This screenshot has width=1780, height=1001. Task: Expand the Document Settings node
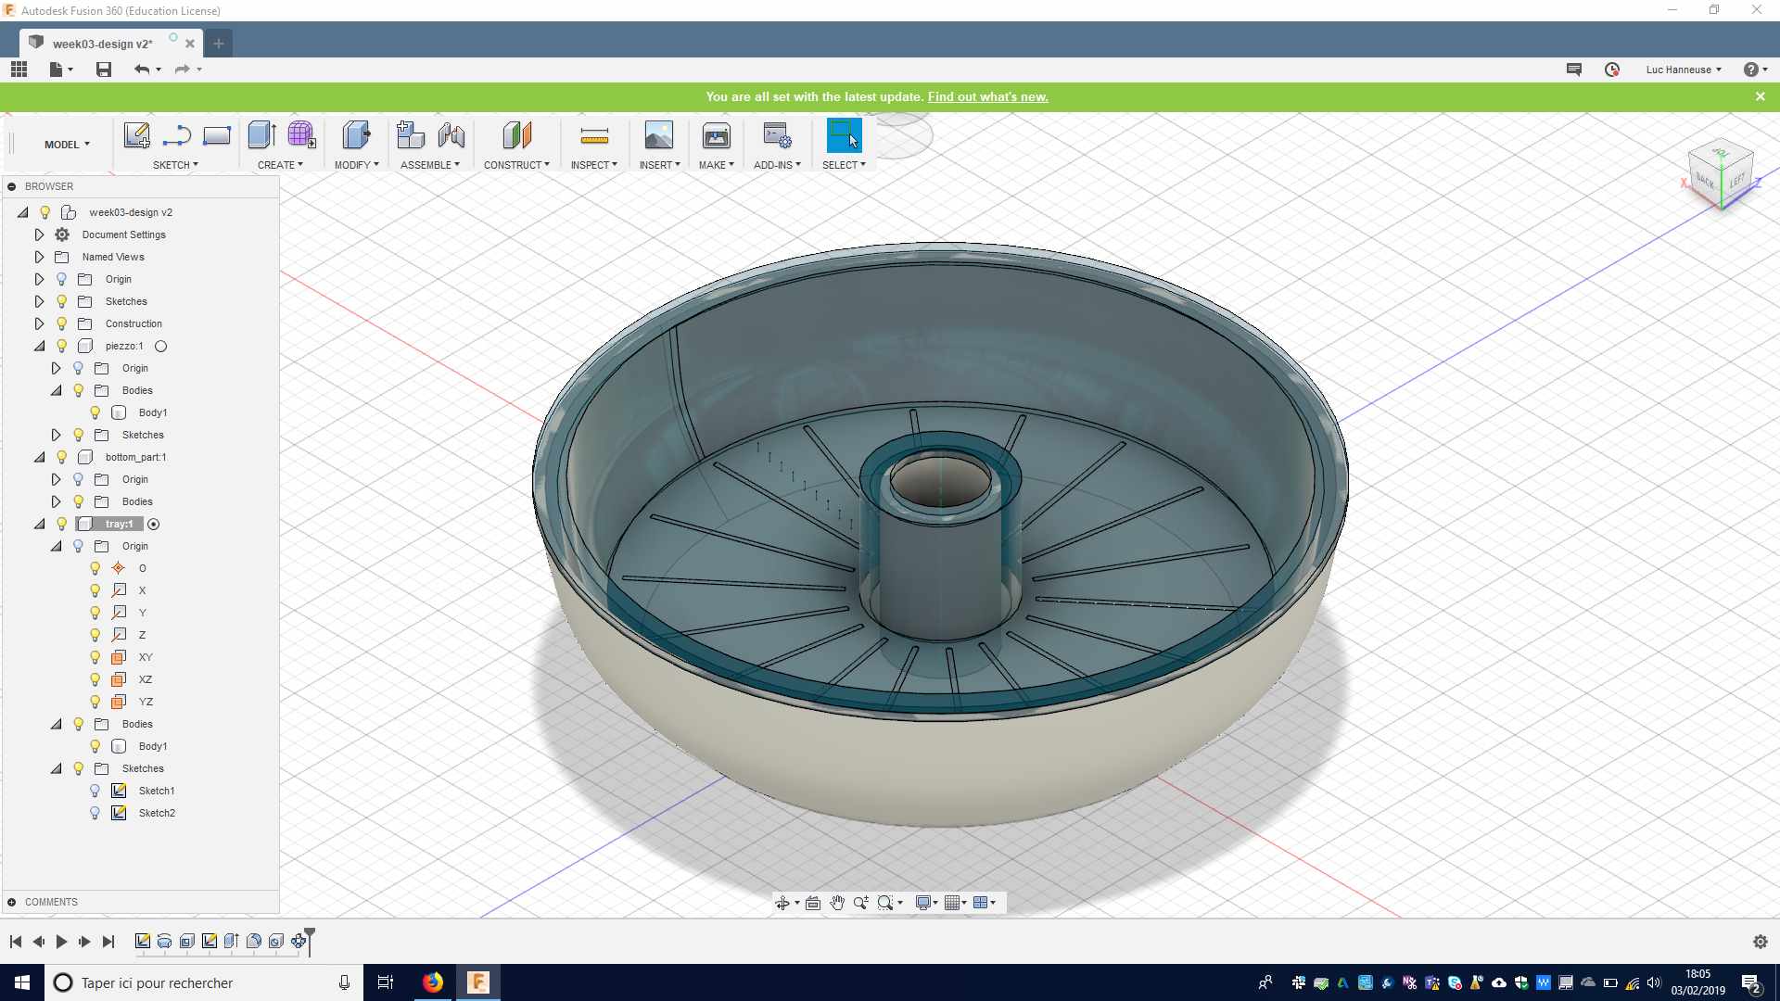(x=39, y=234)
